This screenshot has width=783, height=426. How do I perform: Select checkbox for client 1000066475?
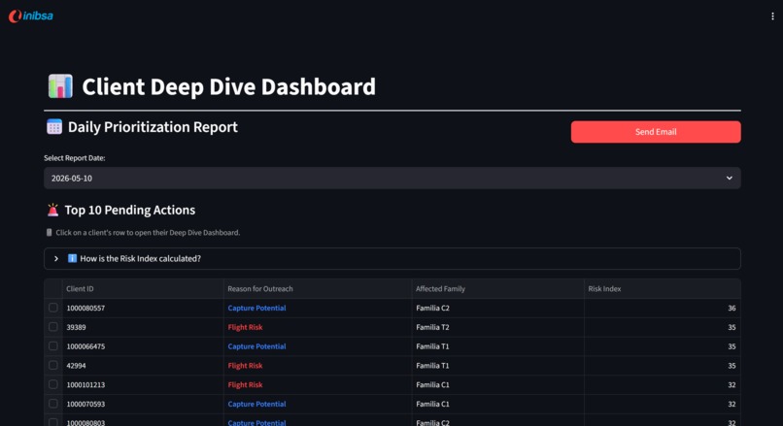tap(52, 346)
